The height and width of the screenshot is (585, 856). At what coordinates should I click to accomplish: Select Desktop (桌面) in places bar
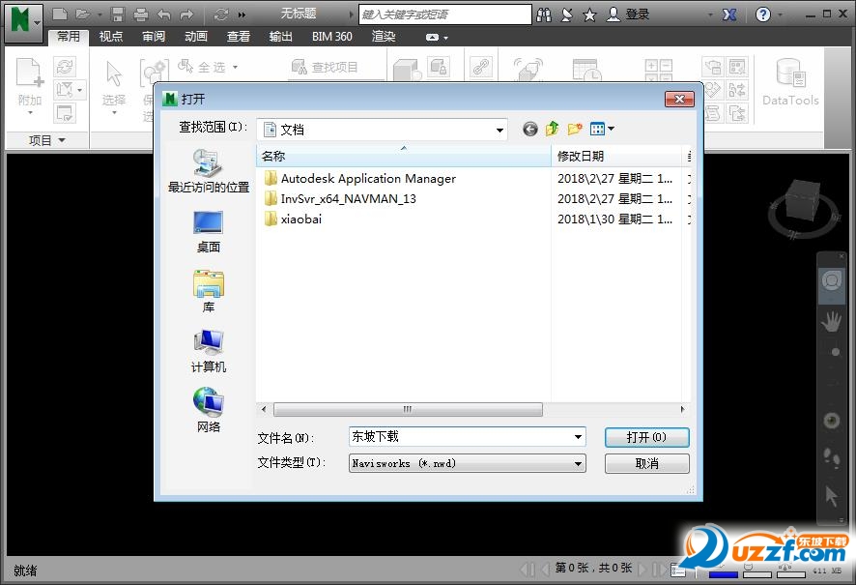pos(209,232)
